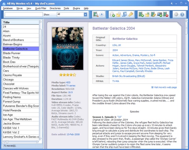The image size is (189, 150).
Task: Select Finding Nemo in the list
Action: point(21,97)
